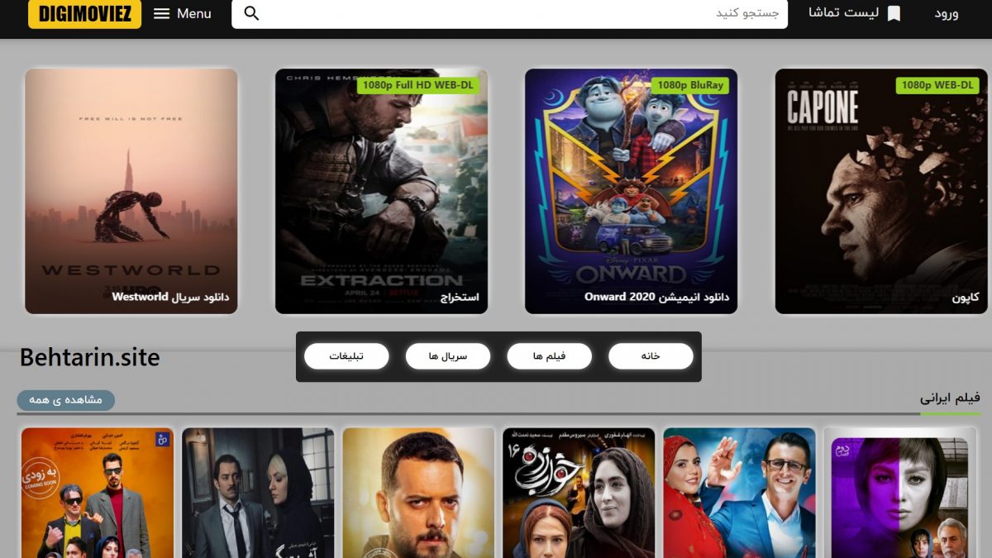992x558 pixels.
Task: Click the ورود login link
Action: tap(947, 13)
